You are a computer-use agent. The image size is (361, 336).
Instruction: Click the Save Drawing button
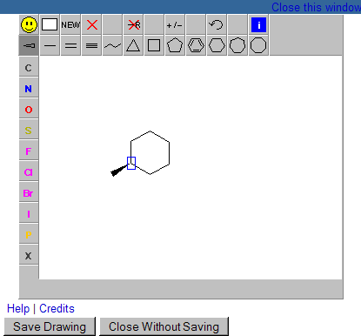pos(50,326)
